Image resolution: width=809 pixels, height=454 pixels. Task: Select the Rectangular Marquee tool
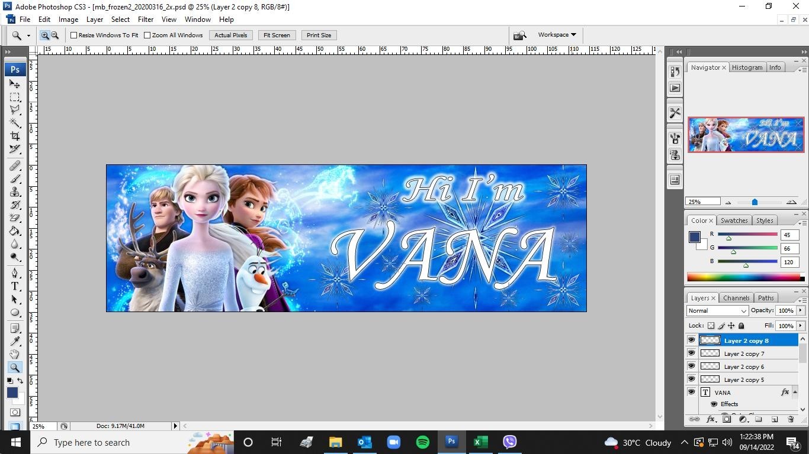(15, 97)
